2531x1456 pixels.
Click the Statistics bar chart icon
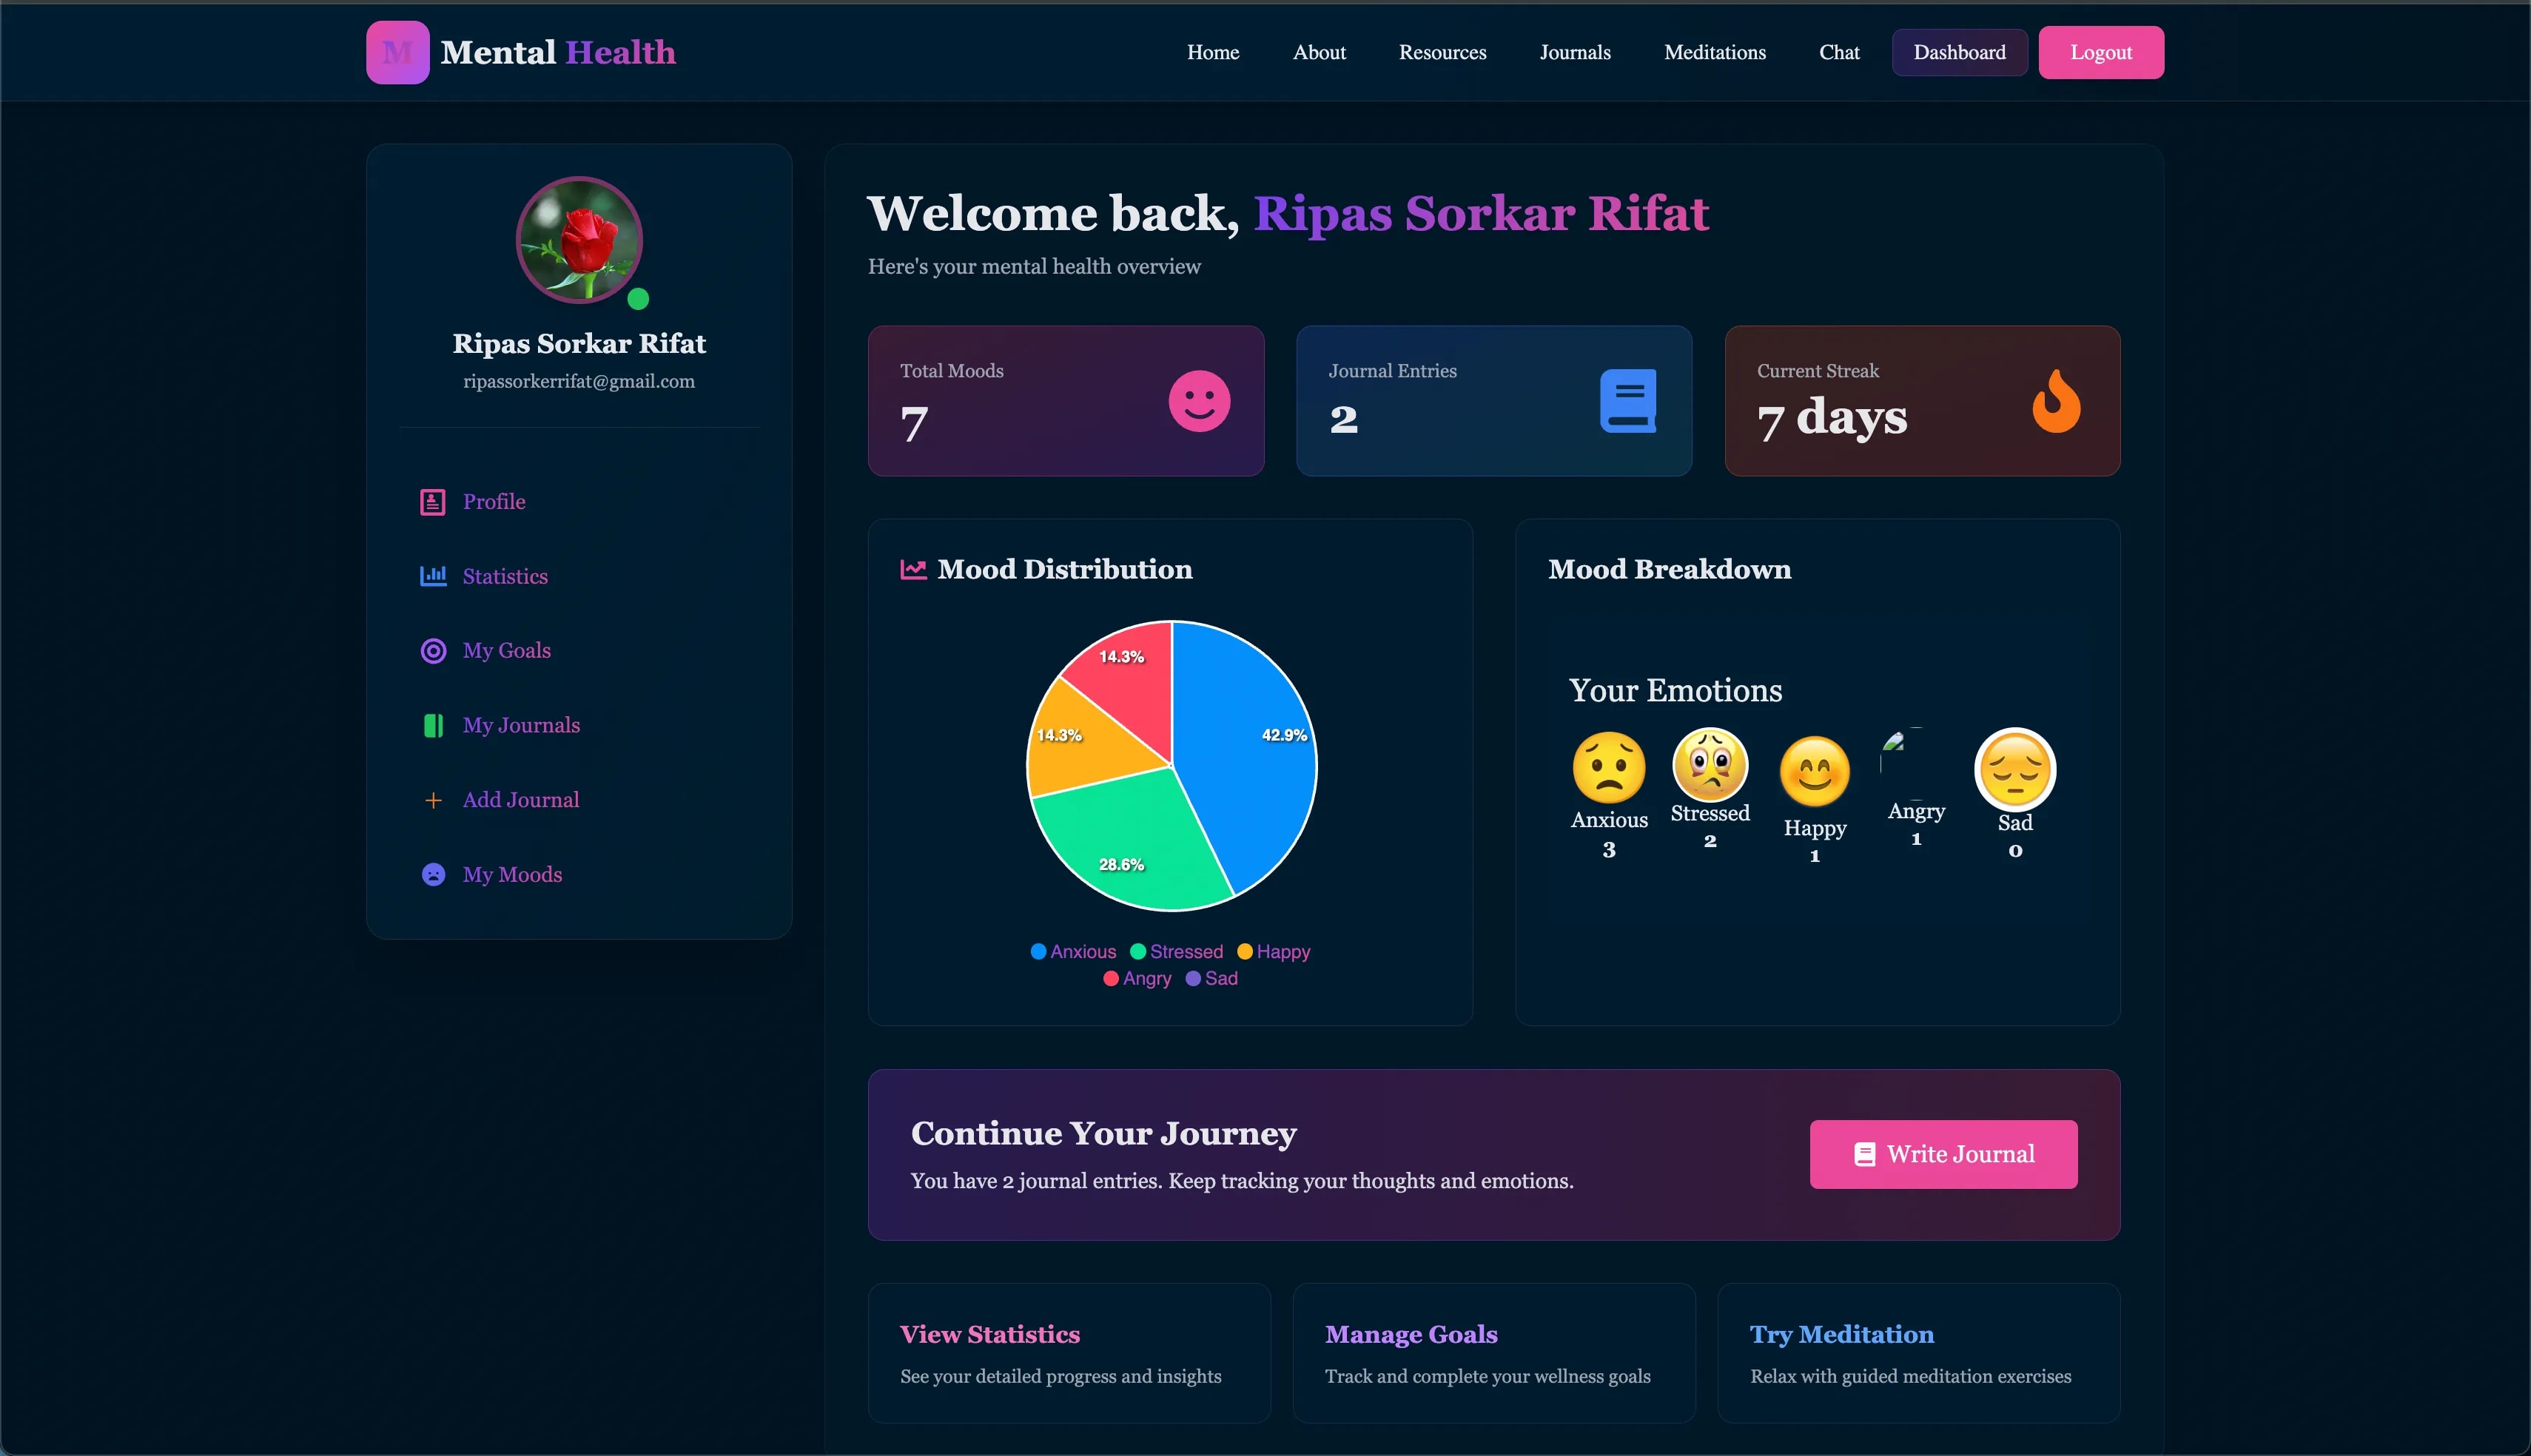coord(432,576)
